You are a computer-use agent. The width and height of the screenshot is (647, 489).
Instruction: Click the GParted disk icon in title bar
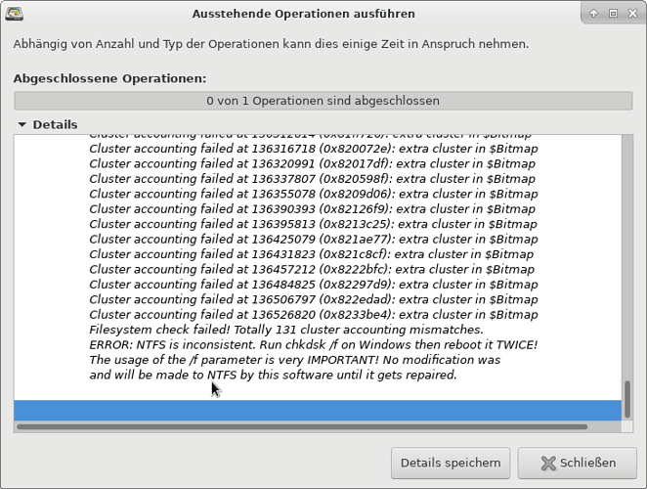(x=14, y=14)
